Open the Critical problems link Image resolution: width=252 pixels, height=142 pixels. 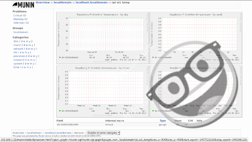(18, 15)
